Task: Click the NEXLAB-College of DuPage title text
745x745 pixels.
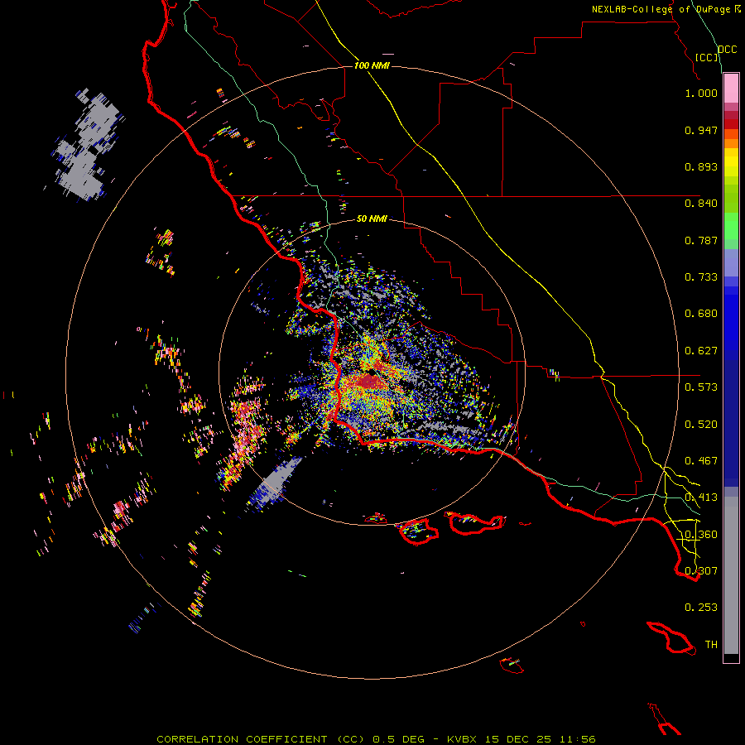Action: tap(666, 9)
